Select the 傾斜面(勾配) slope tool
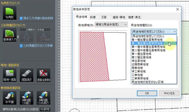The width and height of the screenshot is (189, 112). point(26,97)
